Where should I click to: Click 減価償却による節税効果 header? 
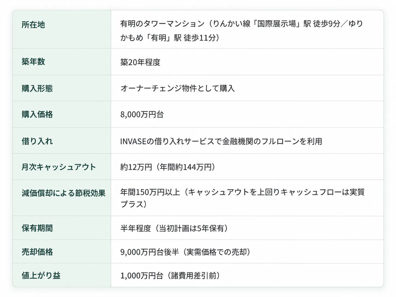click(x=63, y=193)
